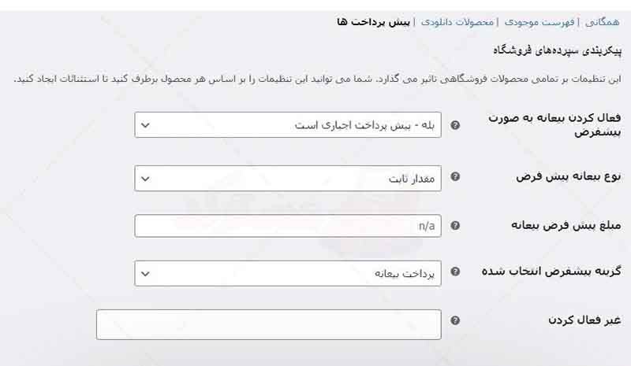Switch to the فهرست موجودی tab
631x366 pixels.
540,22
